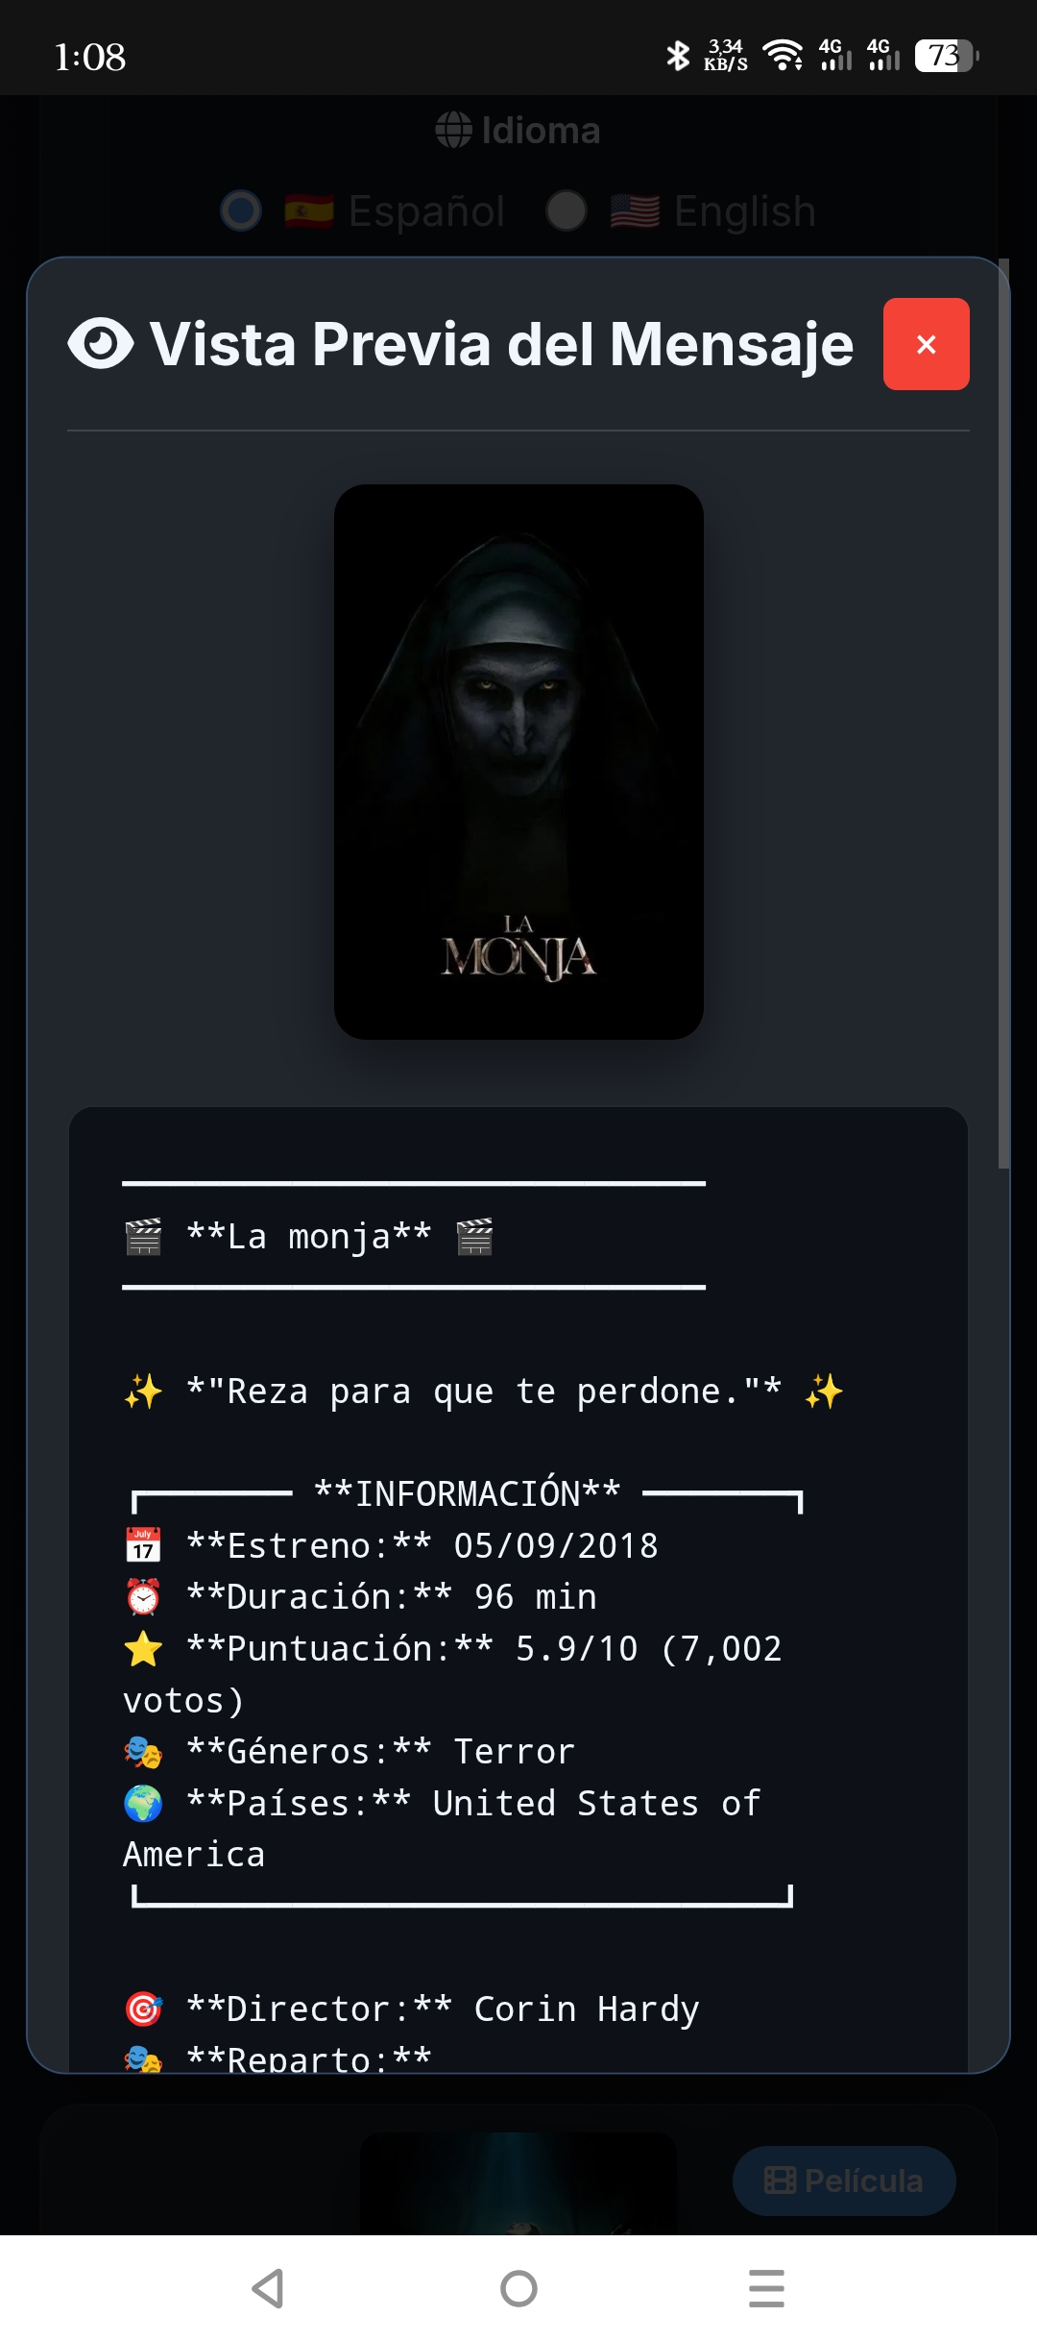1037x2341 pixels.
Task: Click the Spanish flag next to Español
Action: coord(309,210)
